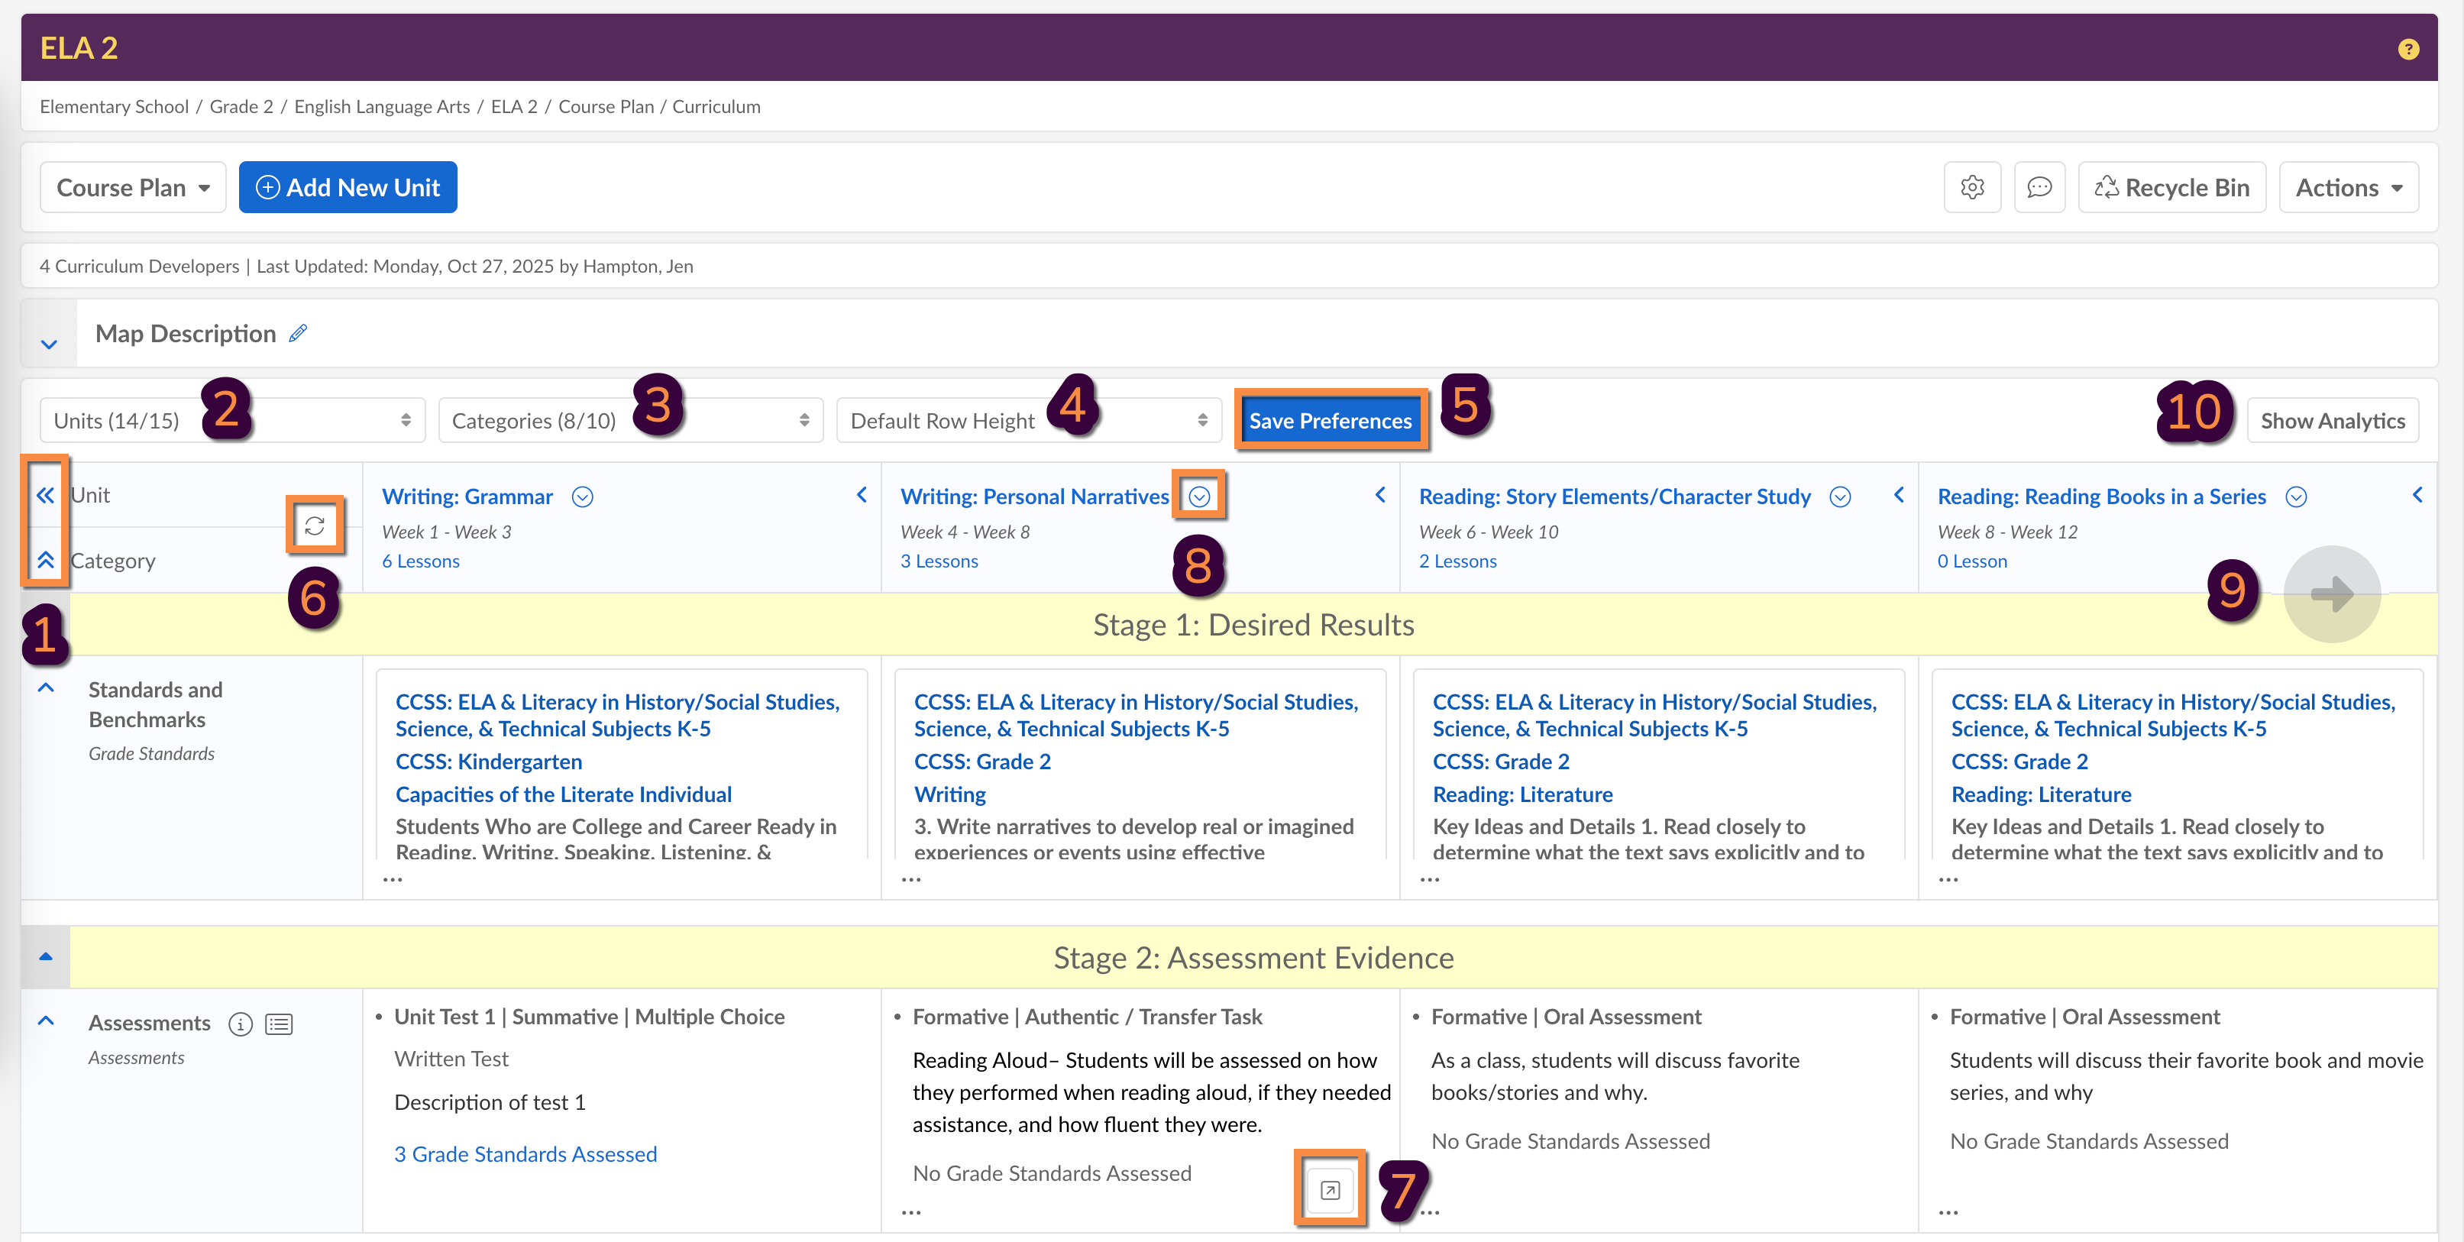Open the Actions menu
The image size is (2464, 1242).
[2348, 188]
